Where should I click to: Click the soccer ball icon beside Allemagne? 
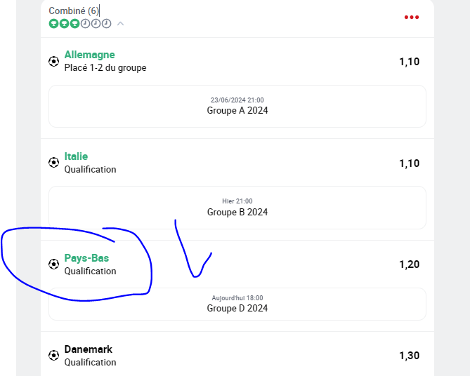[53, 62]
